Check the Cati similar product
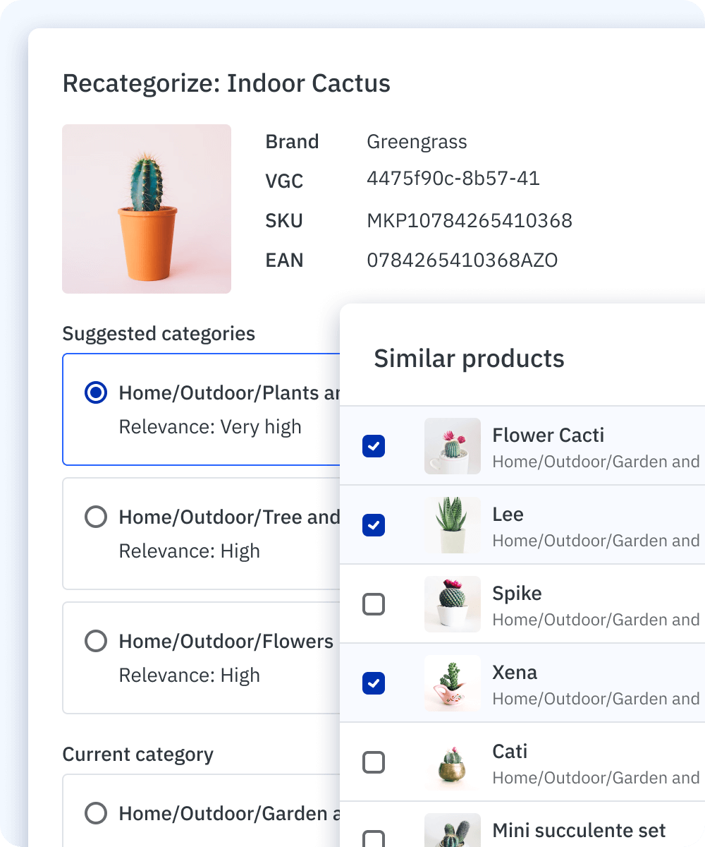 [x=373, y=762]
